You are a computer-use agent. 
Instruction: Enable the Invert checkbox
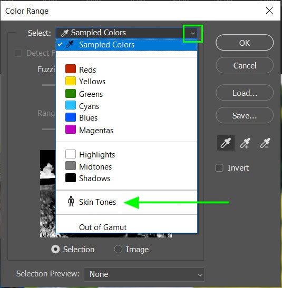coord(219,168)
